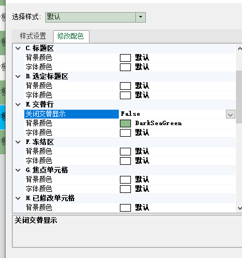This screenshot has height=258, width=242.
Task: Switch to the 样式设置 tab
Action: click(33, 36)
